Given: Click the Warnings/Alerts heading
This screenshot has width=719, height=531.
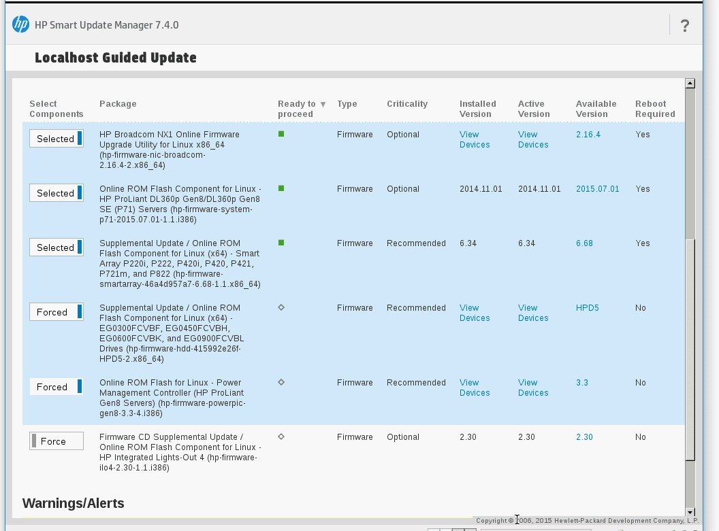Looking at the screenshot, I should [x=74, y=503].
